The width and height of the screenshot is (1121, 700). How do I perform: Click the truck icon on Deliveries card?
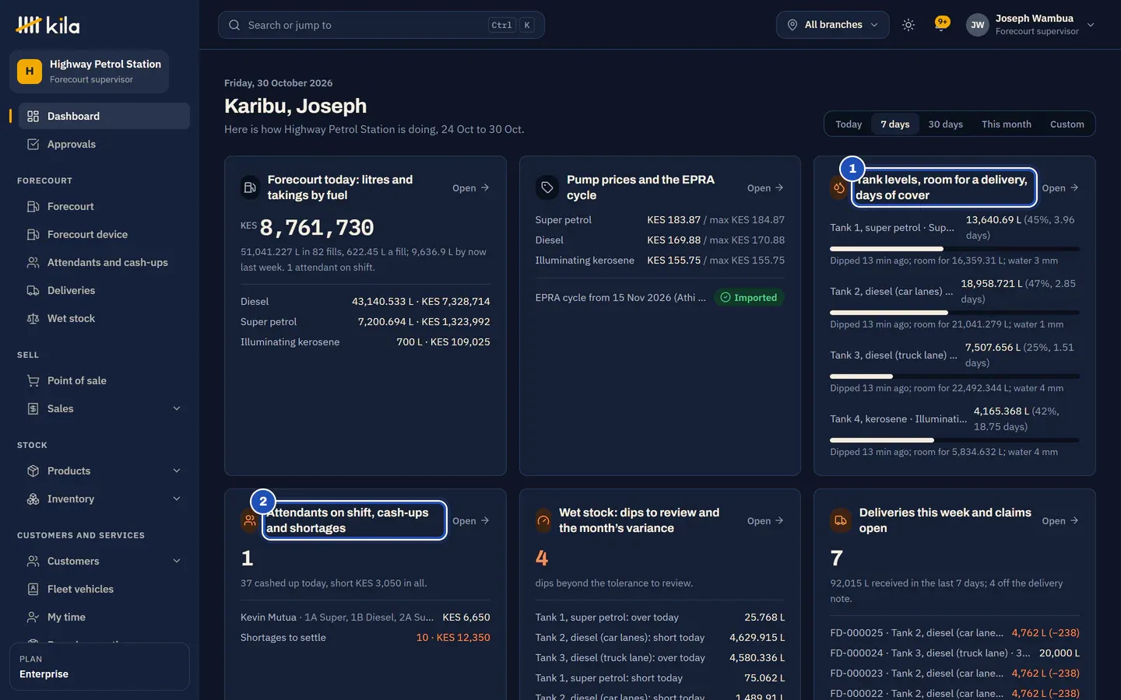click(x=841, y=520)
